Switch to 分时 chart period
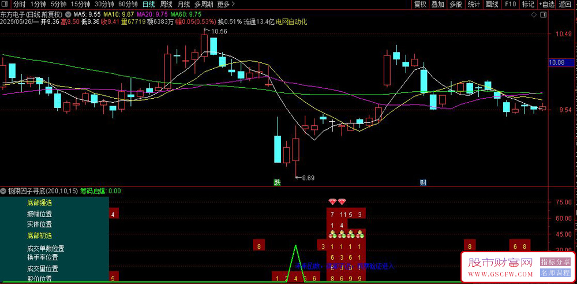This screenshot has width=577, height=284. (x=20, y=5)
